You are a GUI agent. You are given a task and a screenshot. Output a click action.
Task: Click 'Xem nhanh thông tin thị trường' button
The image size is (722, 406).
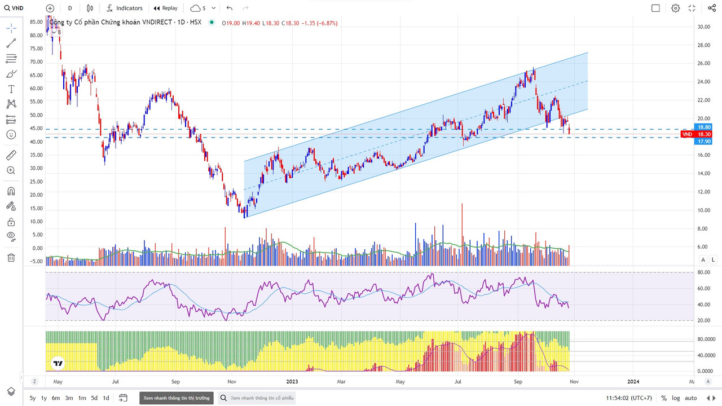coord(177,398)
